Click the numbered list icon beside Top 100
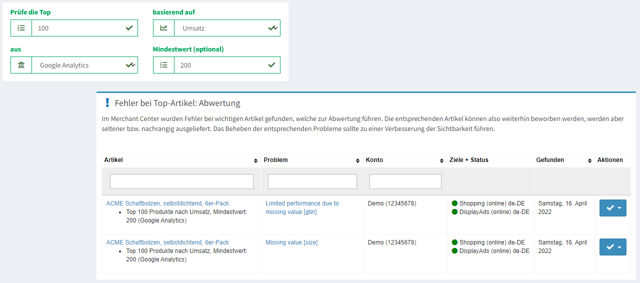The height and width of the screenshot is (283, 640). pyautogui.click(x=21, y=28)
